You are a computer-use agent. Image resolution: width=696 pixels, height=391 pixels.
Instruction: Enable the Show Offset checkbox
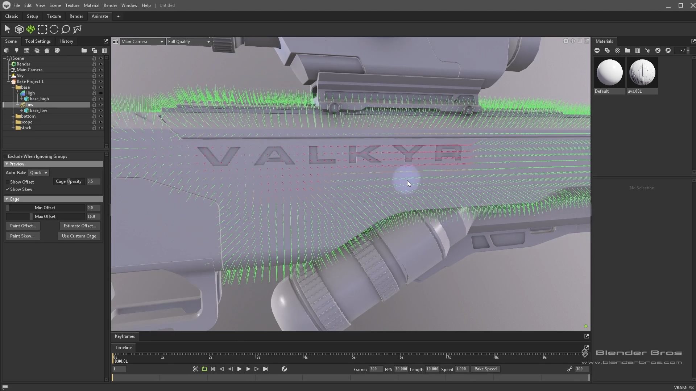(8, 182)
